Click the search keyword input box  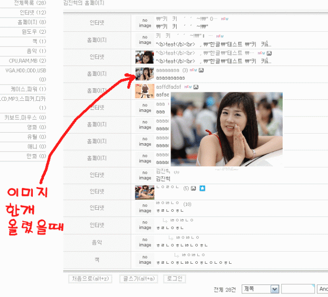[298, 289]
